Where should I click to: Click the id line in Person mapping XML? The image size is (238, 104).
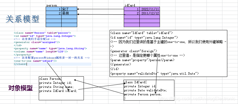pos(45,36)
